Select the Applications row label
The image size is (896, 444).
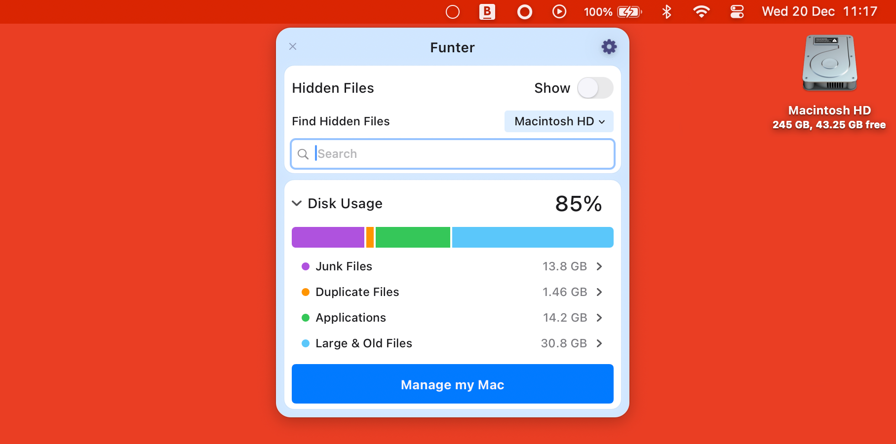click(351, 318)
